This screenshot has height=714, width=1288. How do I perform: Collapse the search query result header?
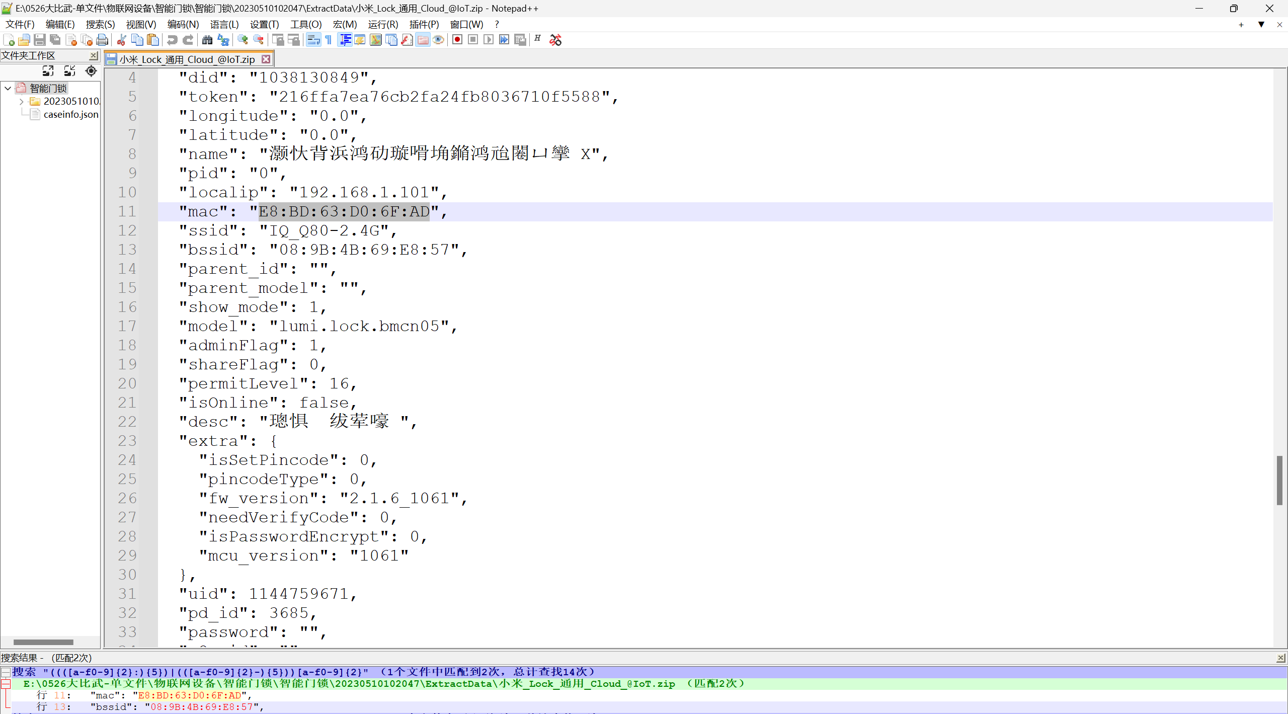(x=6, y=671)
